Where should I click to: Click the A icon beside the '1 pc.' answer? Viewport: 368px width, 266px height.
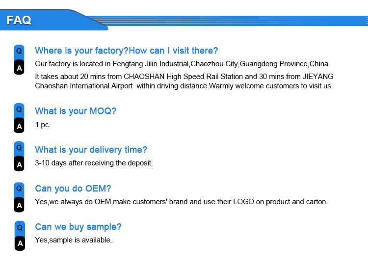[x=19, y=126]
